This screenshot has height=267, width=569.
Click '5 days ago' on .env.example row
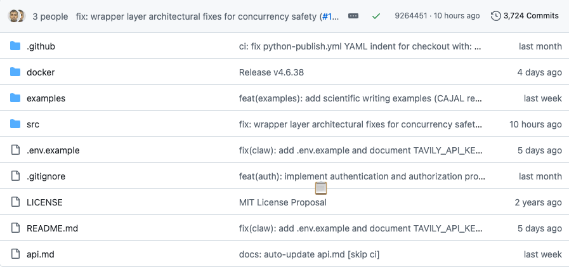[x=540, y=150]
